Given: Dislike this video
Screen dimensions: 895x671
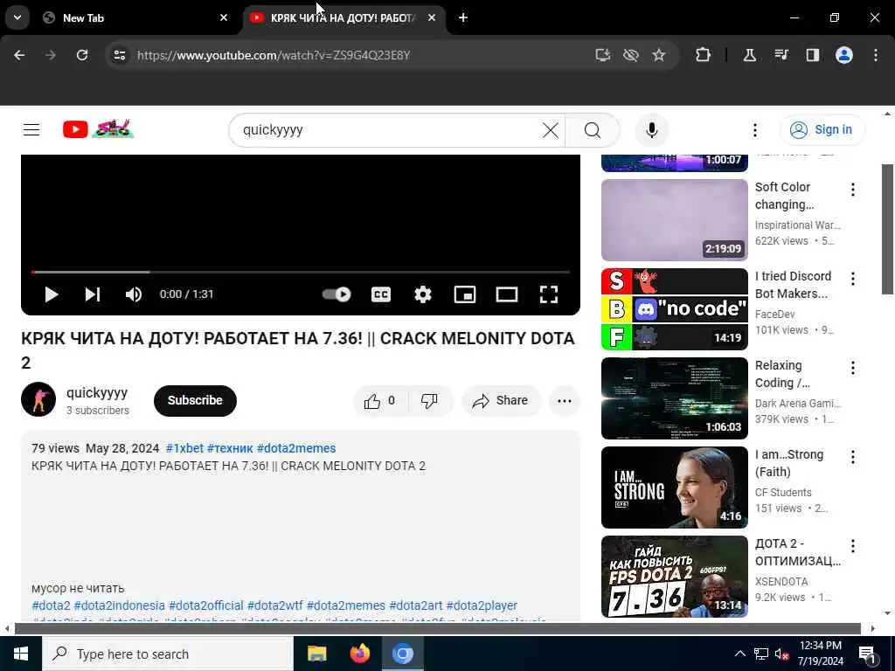Looking at the screenshot, I should point(430,400).
